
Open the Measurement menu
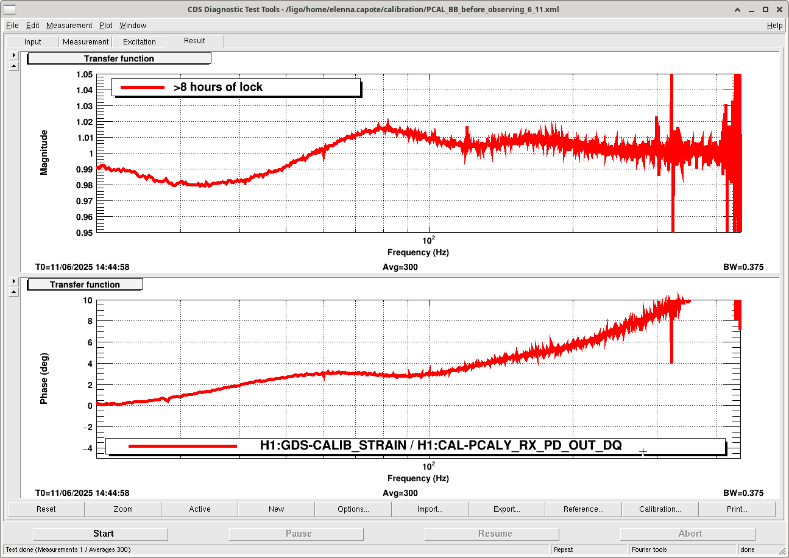(x=69, y=26)
